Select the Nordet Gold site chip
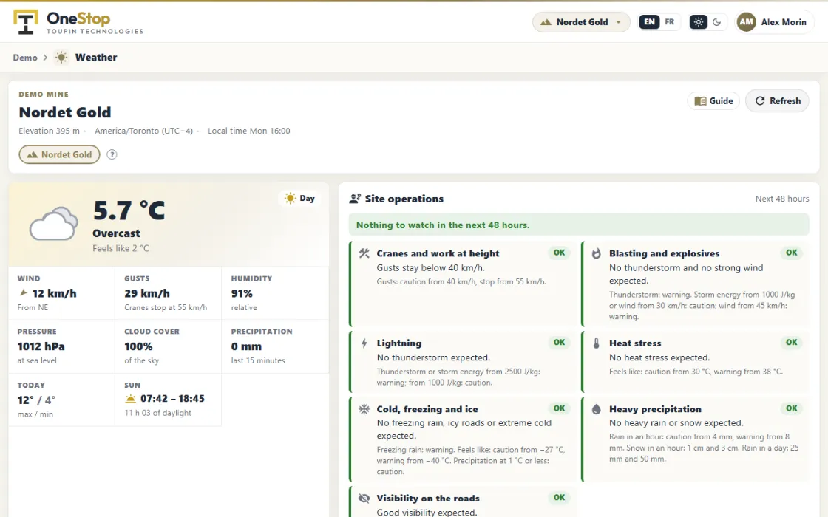Image resolution: width=828 pixels, height=517 pixels. [x=59, y=154]
